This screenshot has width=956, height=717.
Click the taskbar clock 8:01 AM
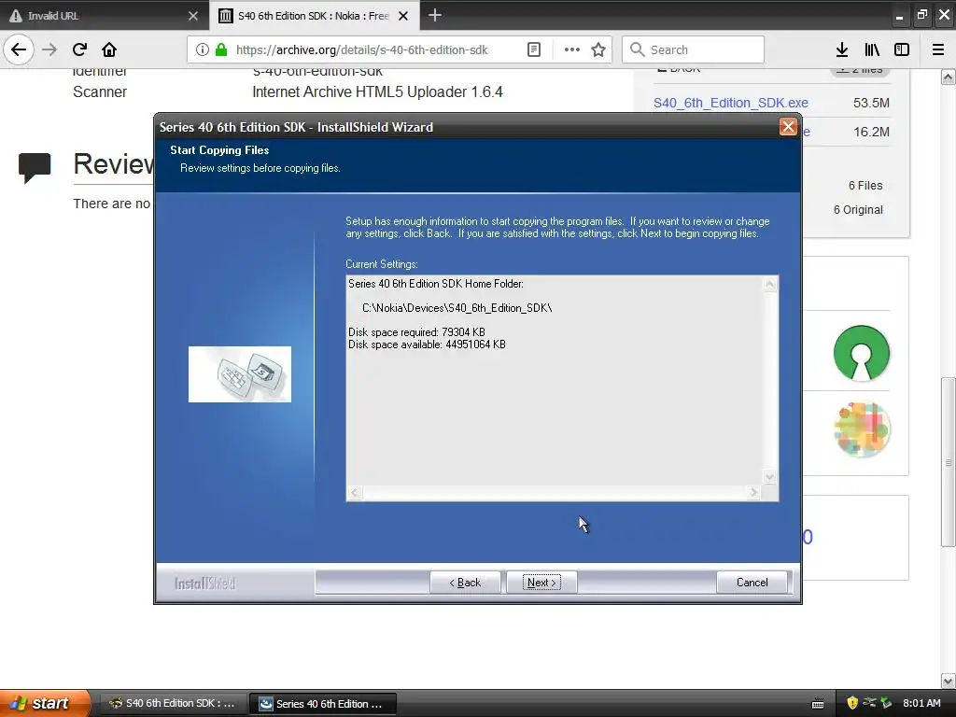coord(921,703)
